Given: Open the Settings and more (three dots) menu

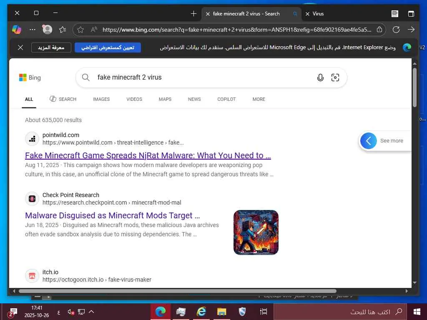Looking at the screenshot, I should point(33,30).
